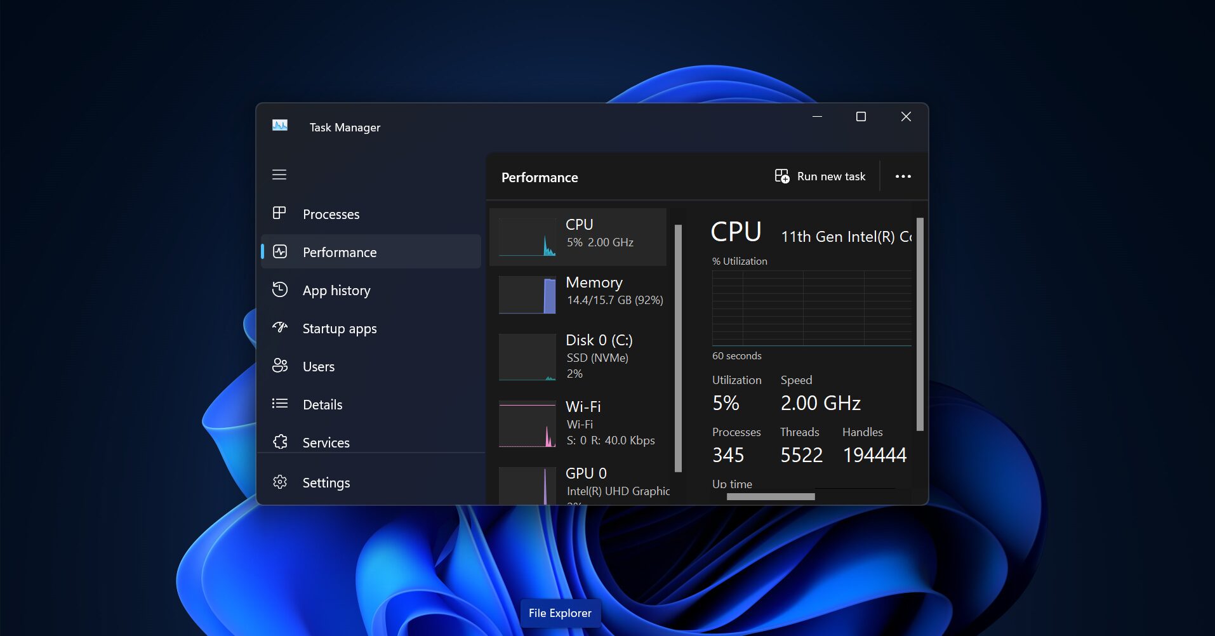Select the Disk 0 mini graph thumbnail
Screen dimensions: 1215x636
[x=528, y=357]
